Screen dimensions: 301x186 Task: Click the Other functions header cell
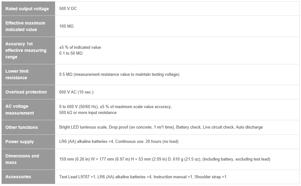[x=28, y=127]
